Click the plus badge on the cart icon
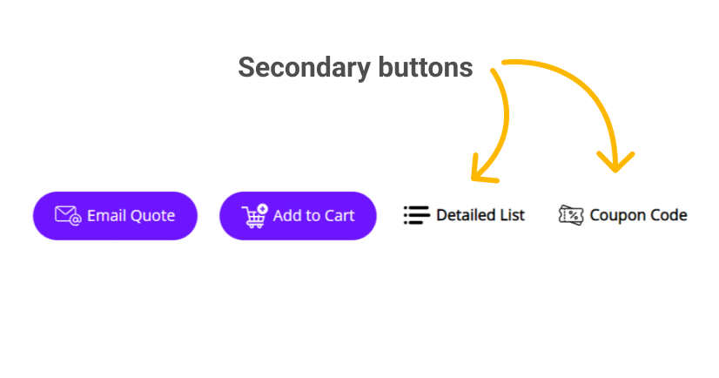Viewport: 719px width, 378px height. 262,209
